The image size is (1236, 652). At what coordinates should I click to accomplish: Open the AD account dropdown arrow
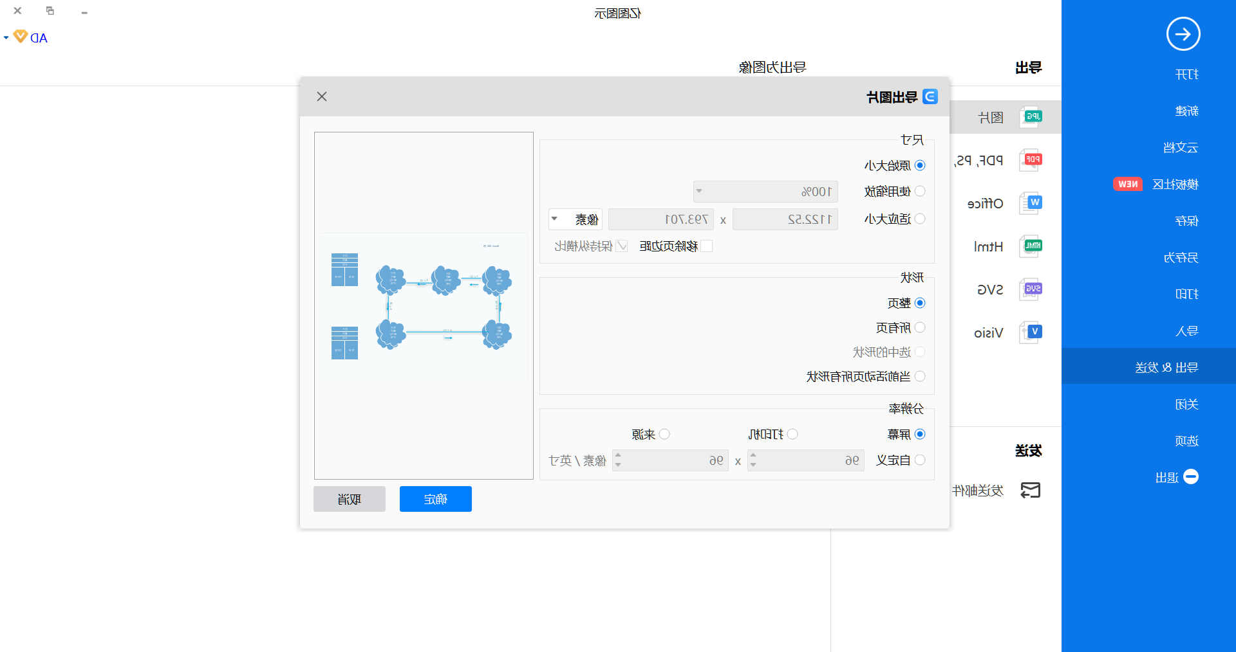6,38
